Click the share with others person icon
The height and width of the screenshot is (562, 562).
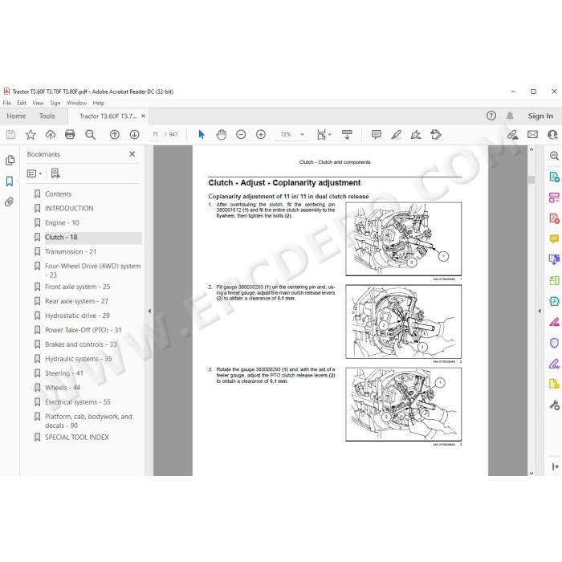click(552, 135)
